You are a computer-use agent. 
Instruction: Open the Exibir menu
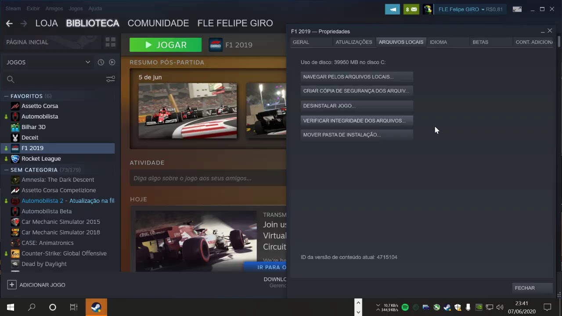(x=33, y=8)
